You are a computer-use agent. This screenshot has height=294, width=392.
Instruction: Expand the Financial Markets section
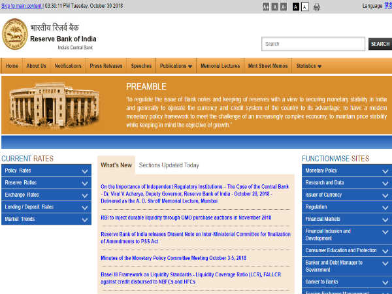[347, 219]
